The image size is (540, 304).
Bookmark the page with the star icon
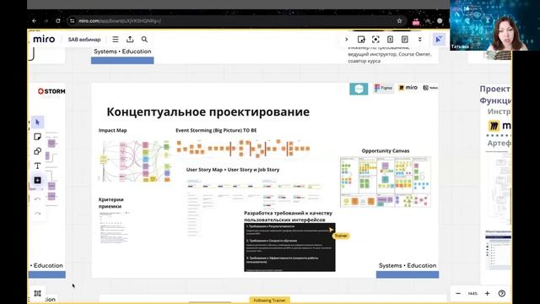click(399, 20)
